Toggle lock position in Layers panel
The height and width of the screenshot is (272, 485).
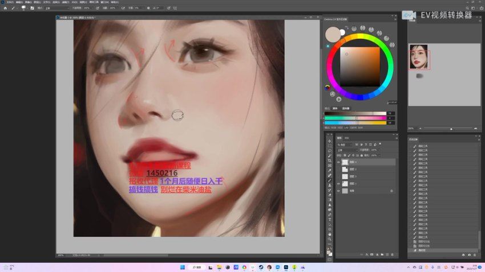pyautogui.click(x=353, y=155)
